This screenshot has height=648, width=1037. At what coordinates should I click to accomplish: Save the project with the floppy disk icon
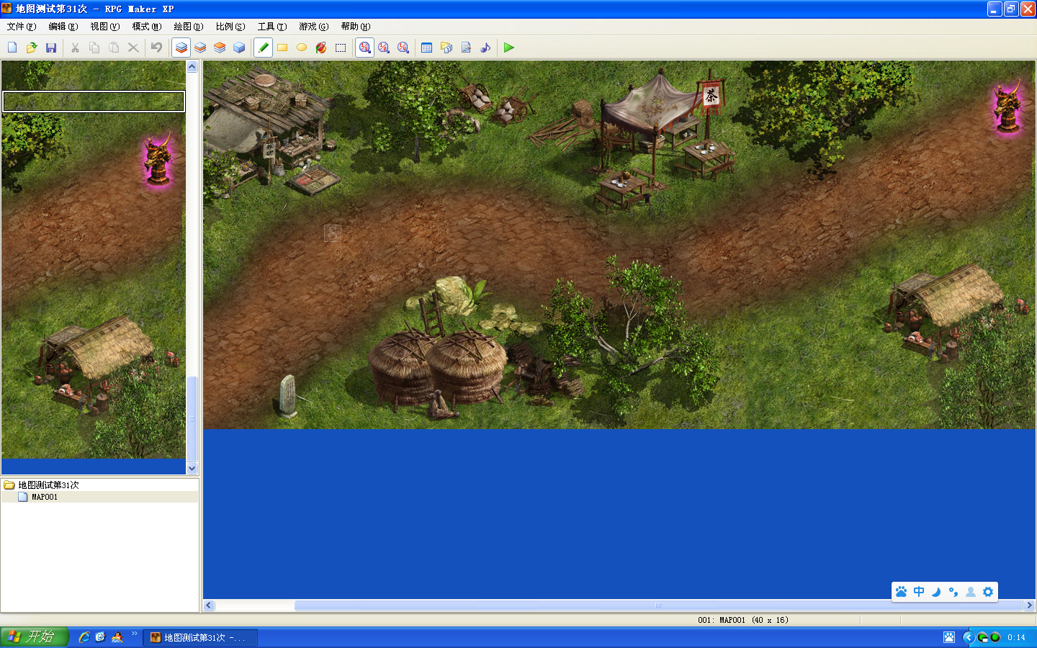coord(51,48)
